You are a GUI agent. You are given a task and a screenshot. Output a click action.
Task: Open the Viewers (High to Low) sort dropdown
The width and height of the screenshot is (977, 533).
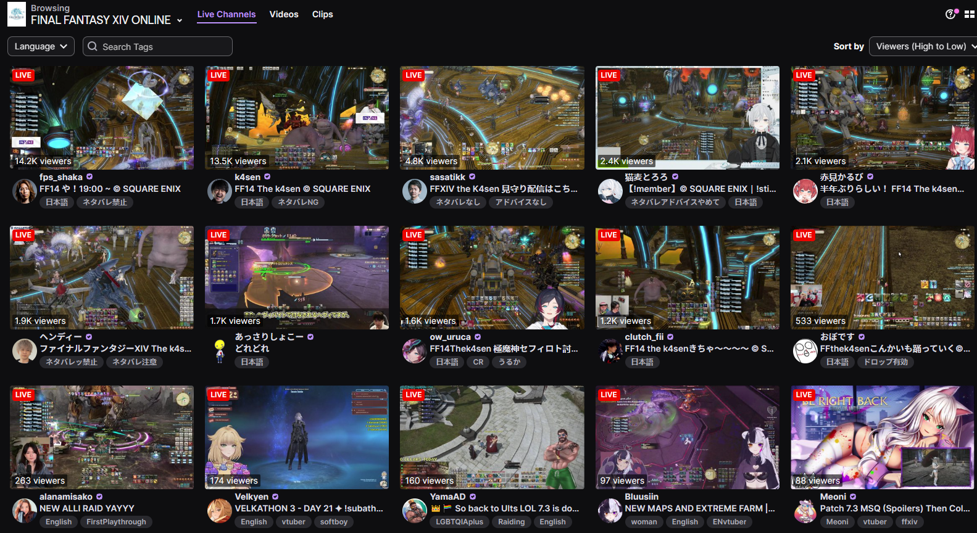click(923, 46)
